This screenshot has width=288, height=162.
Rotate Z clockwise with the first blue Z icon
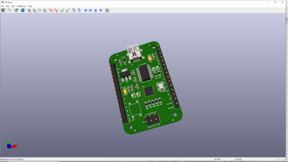click(x=74, y=10)
